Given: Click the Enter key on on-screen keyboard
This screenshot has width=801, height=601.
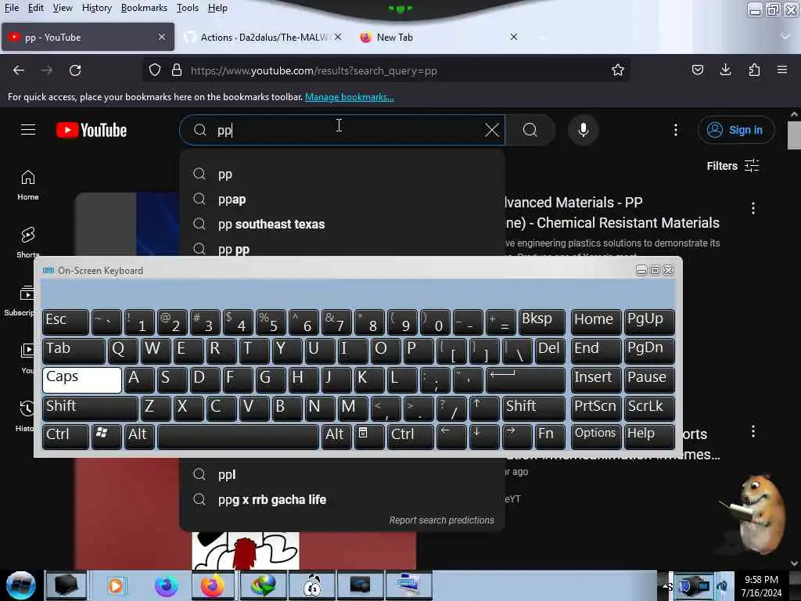Looking at the screenshot, I should 526,380.
